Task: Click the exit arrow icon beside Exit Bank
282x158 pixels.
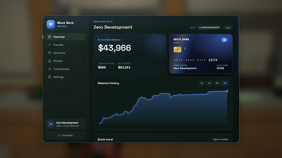Action: tap(59, 135)
